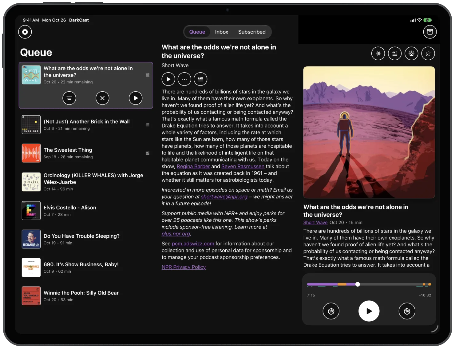Screen dimensions: 455x349
Task: Tap the audio waveform effects icon
Action: [378, 54]
